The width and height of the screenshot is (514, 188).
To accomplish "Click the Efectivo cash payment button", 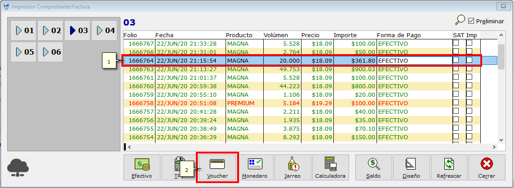I will point(142,168).
